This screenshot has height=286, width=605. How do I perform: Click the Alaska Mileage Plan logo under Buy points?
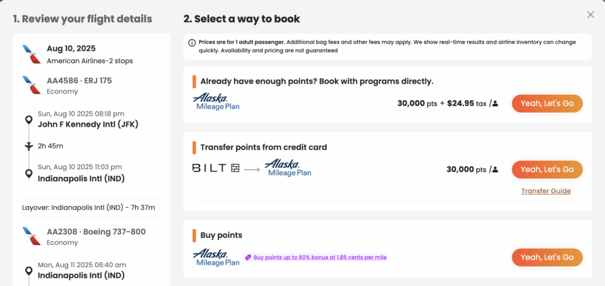pos(216,258)
